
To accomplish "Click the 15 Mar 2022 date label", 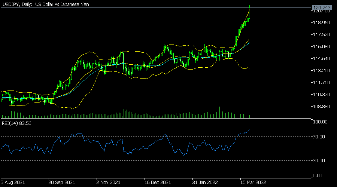I will [253, 183].
